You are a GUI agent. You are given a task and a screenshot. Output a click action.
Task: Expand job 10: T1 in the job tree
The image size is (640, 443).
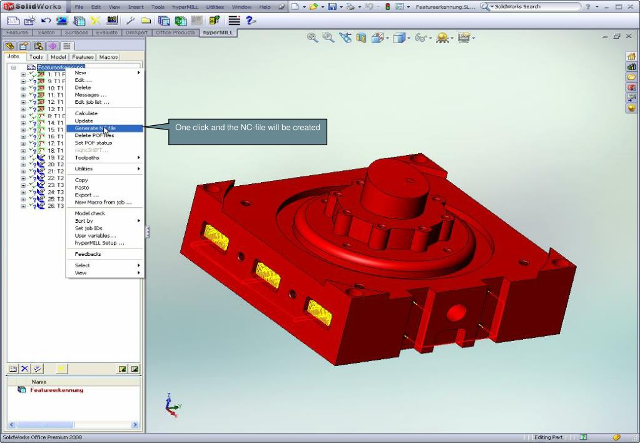click(23, 88)
